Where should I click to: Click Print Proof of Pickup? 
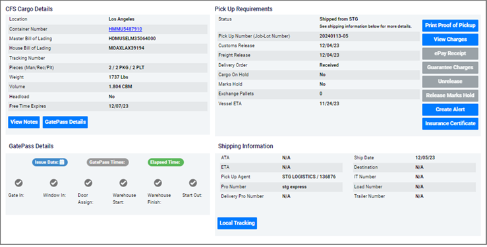click(450, 26)
